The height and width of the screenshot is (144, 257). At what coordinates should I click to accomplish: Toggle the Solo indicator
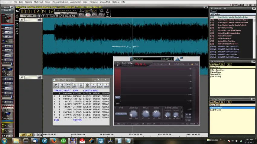108,11
